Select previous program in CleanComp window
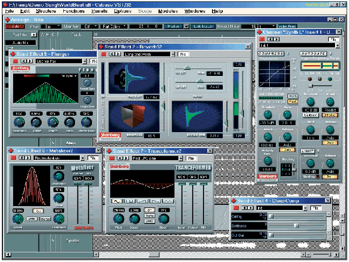The height and width of the screenshot is (262, 349). (x=244, y=208)
